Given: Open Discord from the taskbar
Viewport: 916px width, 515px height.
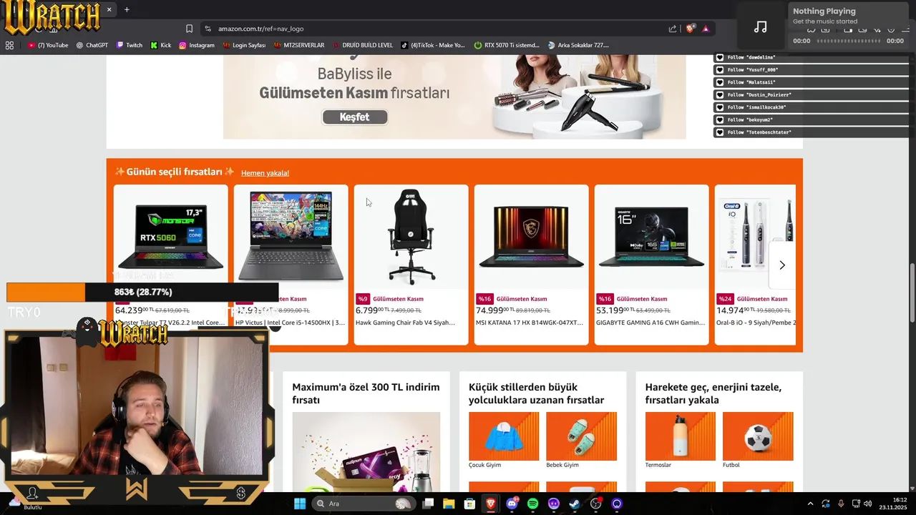Looking at the screenshot, I should pyautogui.click(x=512, y=504).
